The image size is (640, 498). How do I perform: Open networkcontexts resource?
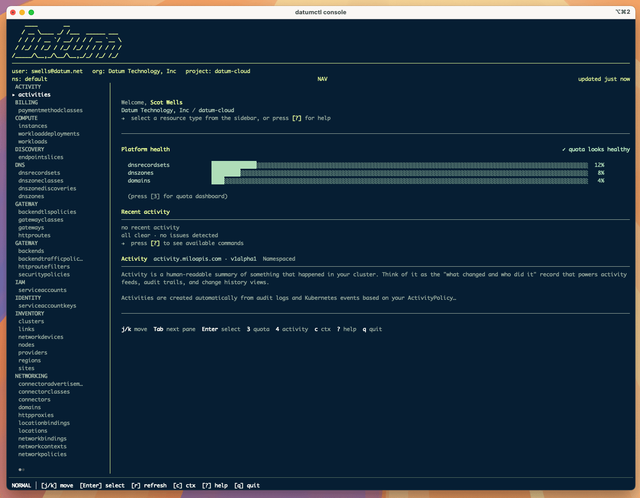tap(42, 446)
